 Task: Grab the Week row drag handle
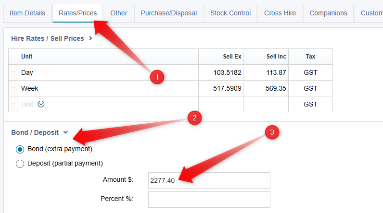[13, 89]
